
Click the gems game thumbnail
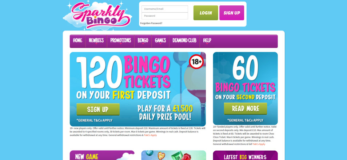tap(174, 155)
